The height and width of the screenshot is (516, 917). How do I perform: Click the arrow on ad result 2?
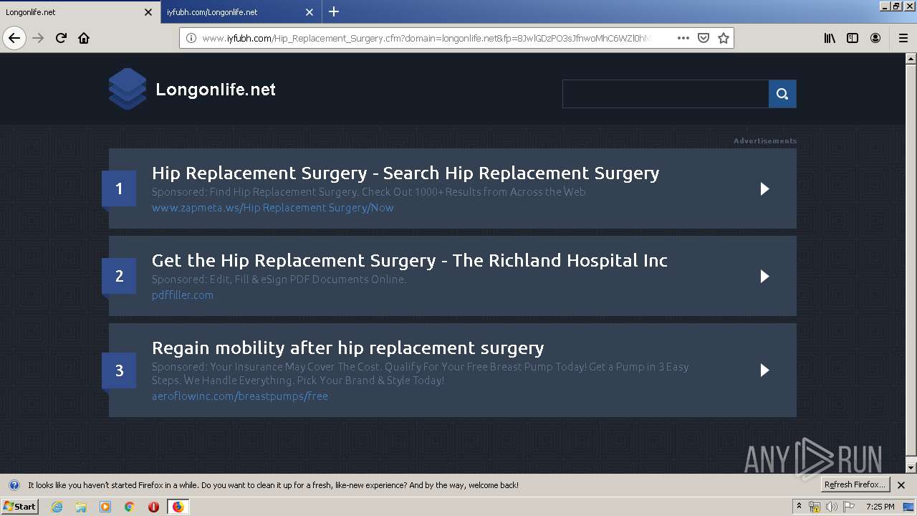click(764, 276)
